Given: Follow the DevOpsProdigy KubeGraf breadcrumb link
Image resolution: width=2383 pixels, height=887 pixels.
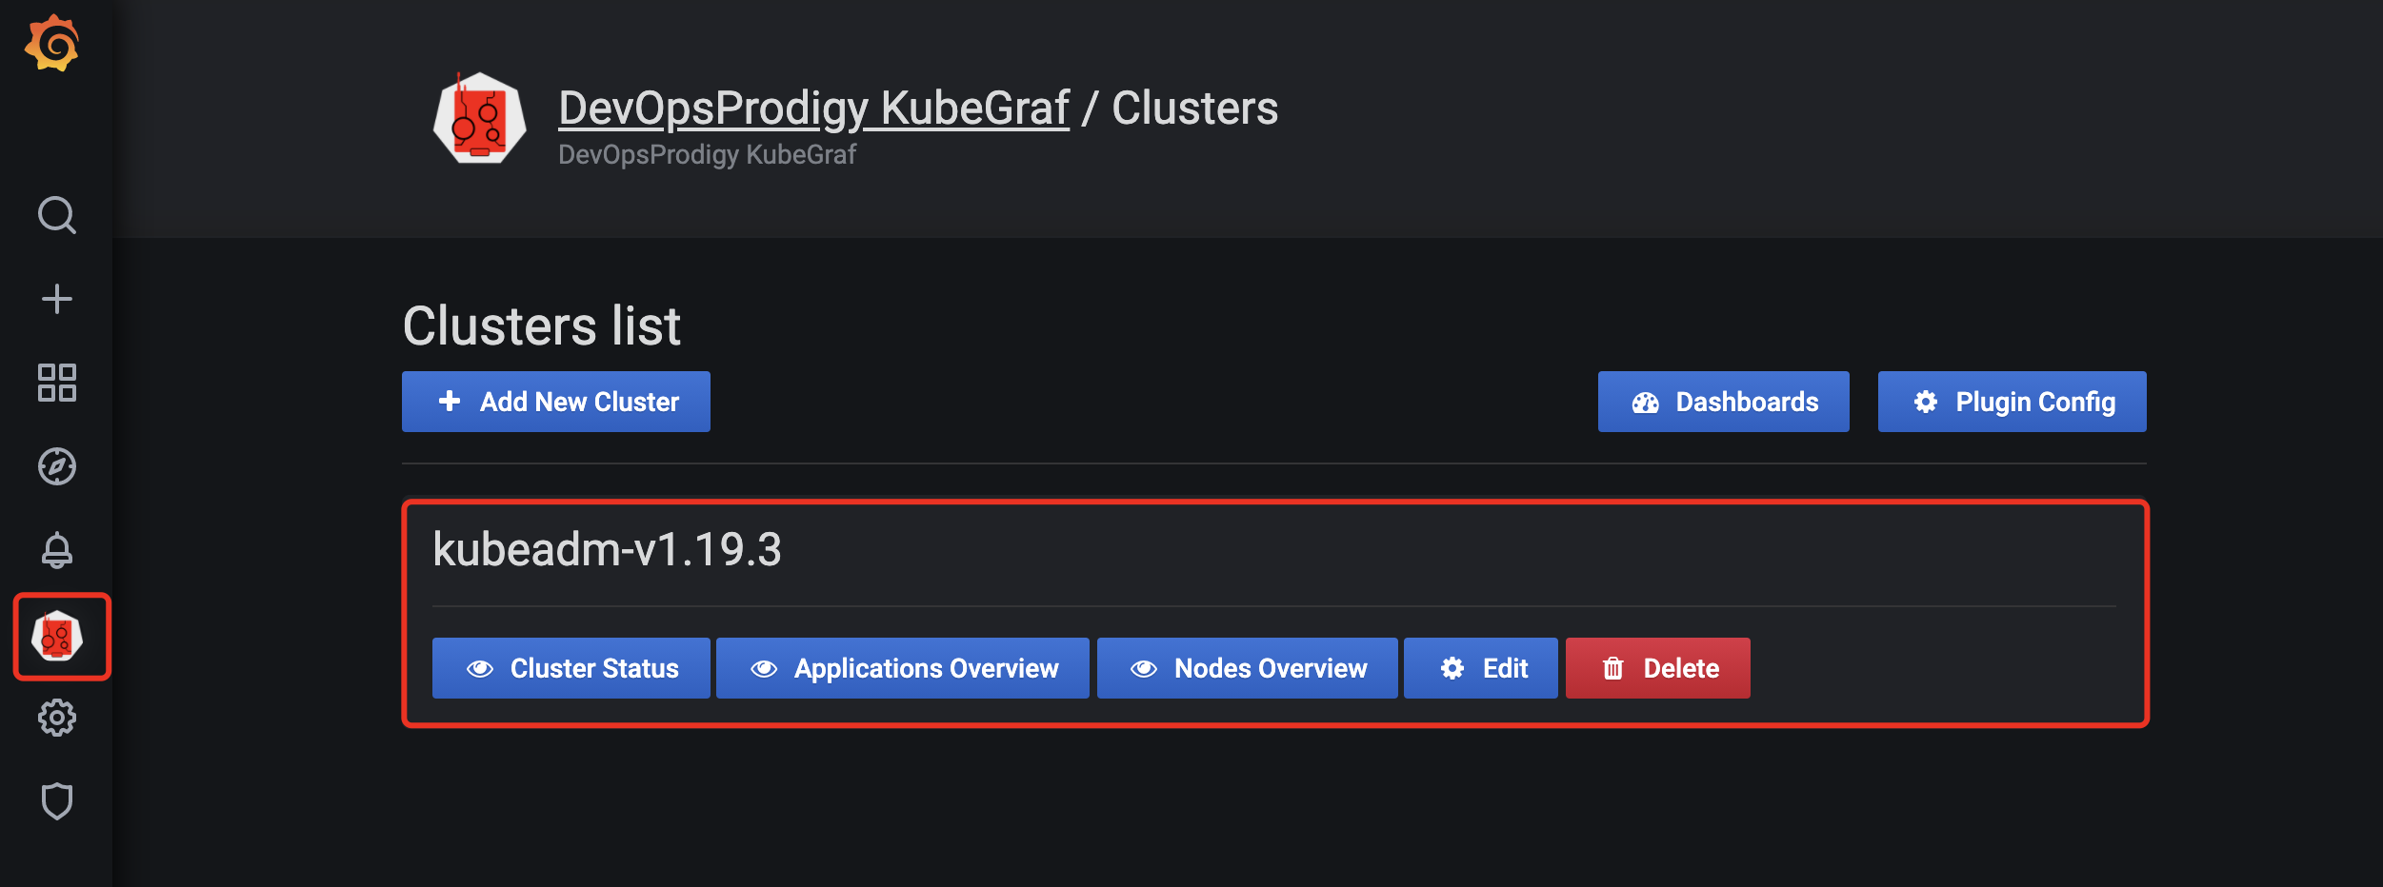Looking at the screenshot, I should [x=813, y=108].
